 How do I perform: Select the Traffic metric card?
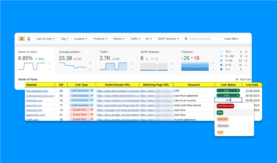coord(117,60)
